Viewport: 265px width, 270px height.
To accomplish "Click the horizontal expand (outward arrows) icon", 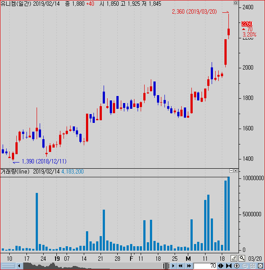I will coord(221,266).
